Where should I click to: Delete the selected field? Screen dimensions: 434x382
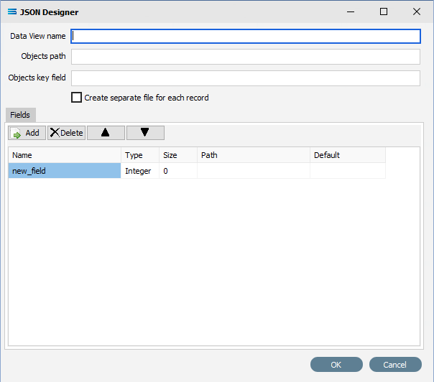[x=66, y=133]
